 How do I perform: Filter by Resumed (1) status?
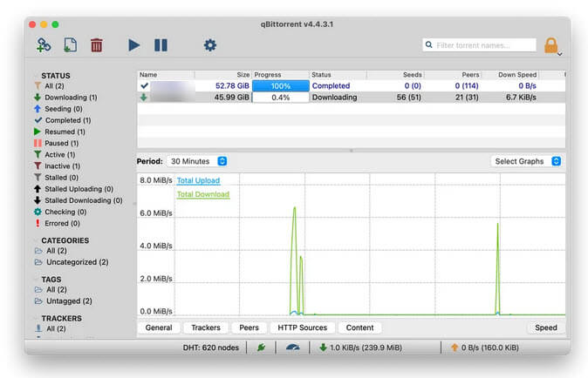[59, 132]
